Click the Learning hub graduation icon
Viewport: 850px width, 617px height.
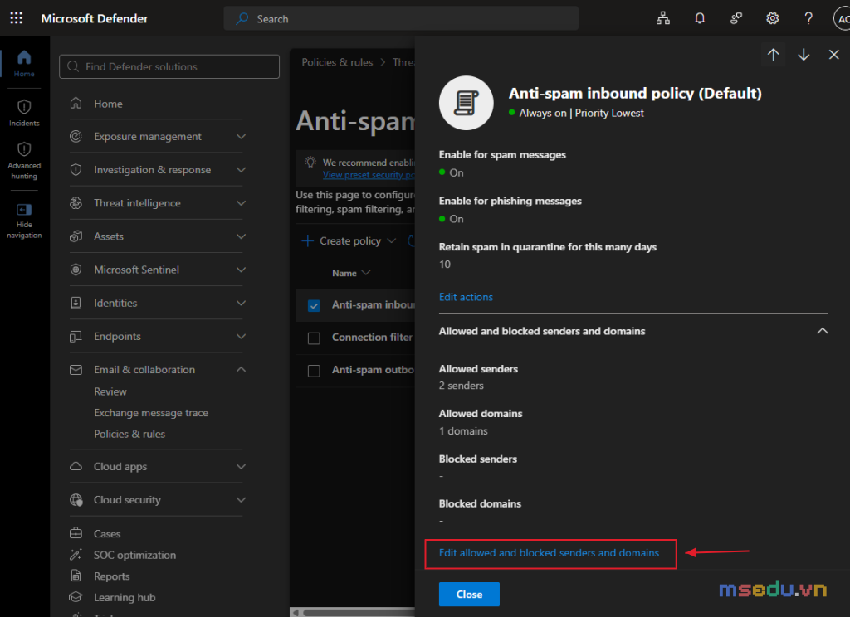(x=76, y=597)
